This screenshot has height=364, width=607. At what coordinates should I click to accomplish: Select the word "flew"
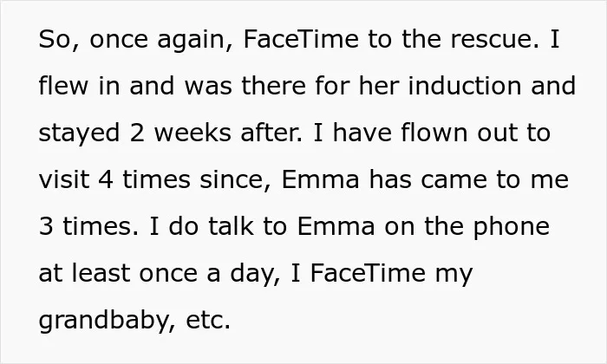[63, 86]
